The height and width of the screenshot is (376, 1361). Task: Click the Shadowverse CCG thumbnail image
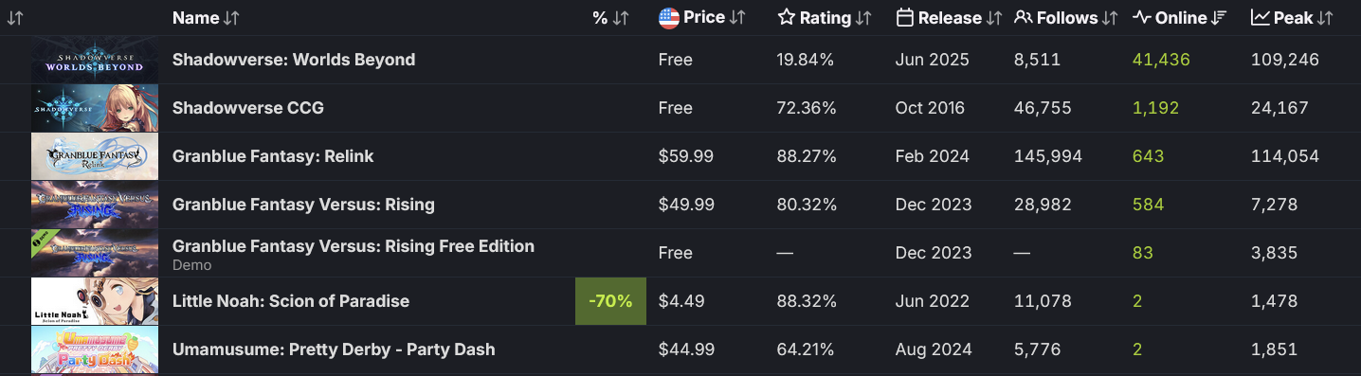95,108
